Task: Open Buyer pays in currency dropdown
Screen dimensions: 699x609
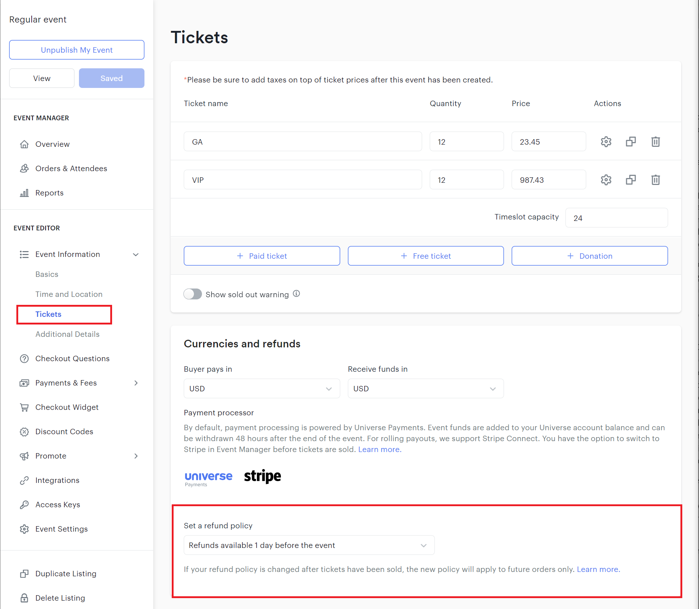Action: click(x=262, y=388)
